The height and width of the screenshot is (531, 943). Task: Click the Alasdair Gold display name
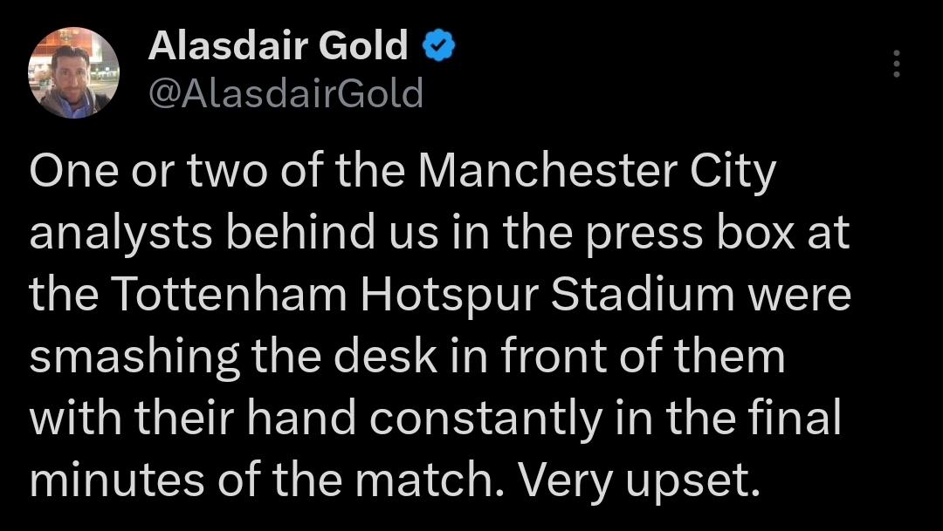(x=279, y=46)
